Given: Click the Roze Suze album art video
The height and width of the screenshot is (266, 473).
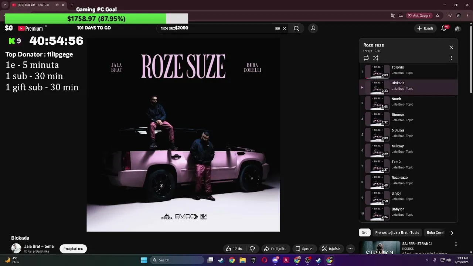Looking at the screenshot, I should coord(183,135).
